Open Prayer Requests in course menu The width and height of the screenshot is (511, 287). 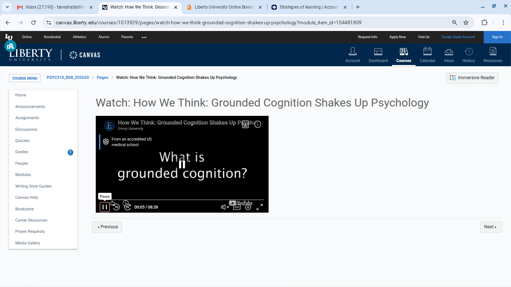coord(30,231)
